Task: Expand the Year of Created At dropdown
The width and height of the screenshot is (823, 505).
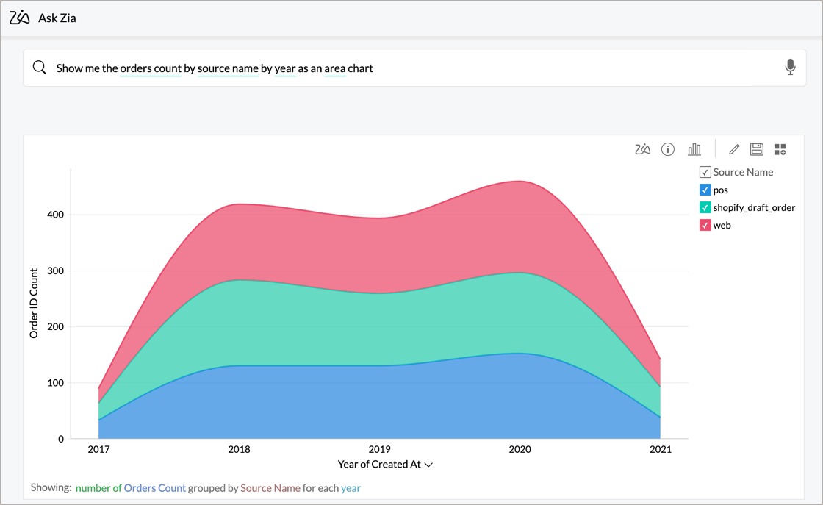Action: click(428, 465)
